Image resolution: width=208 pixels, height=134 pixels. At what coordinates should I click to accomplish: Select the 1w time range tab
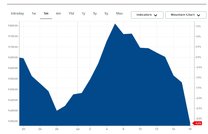34,13
